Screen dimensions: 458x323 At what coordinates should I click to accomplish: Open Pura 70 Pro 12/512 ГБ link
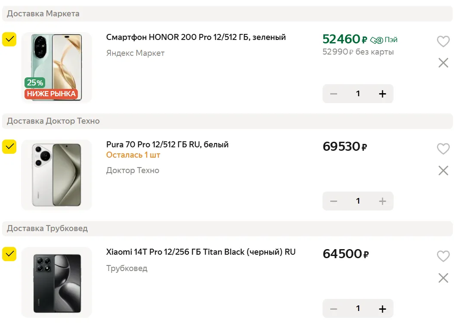pyautogui.click(x=167, y=145)
